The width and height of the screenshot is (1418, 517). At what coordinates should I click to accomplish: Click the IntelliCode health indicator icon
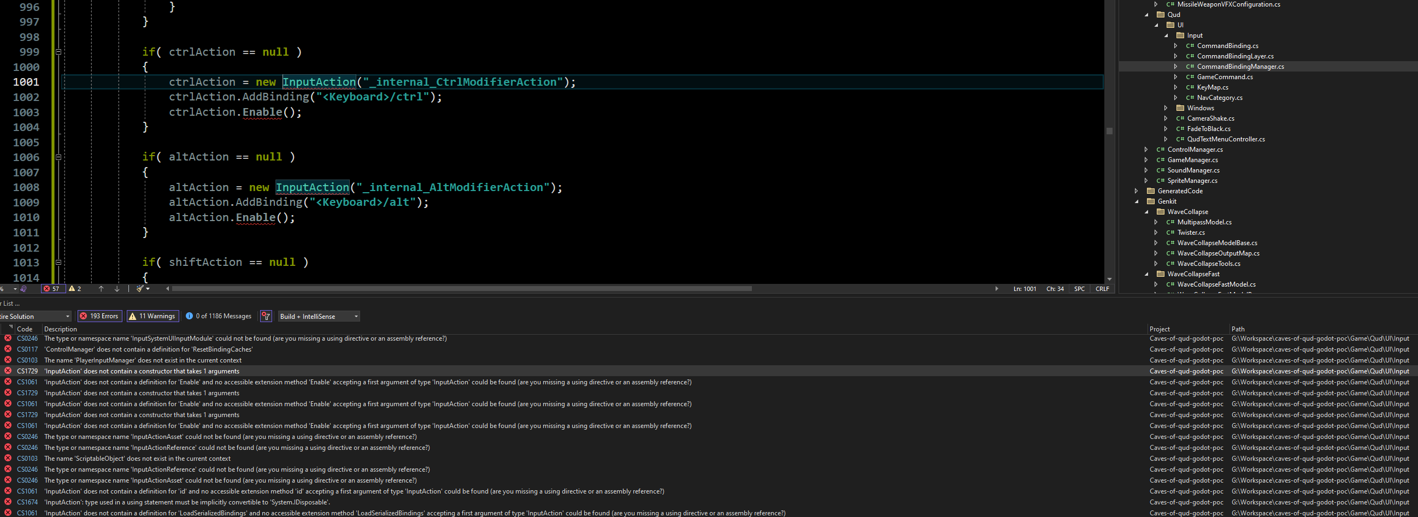coord(23,289)
